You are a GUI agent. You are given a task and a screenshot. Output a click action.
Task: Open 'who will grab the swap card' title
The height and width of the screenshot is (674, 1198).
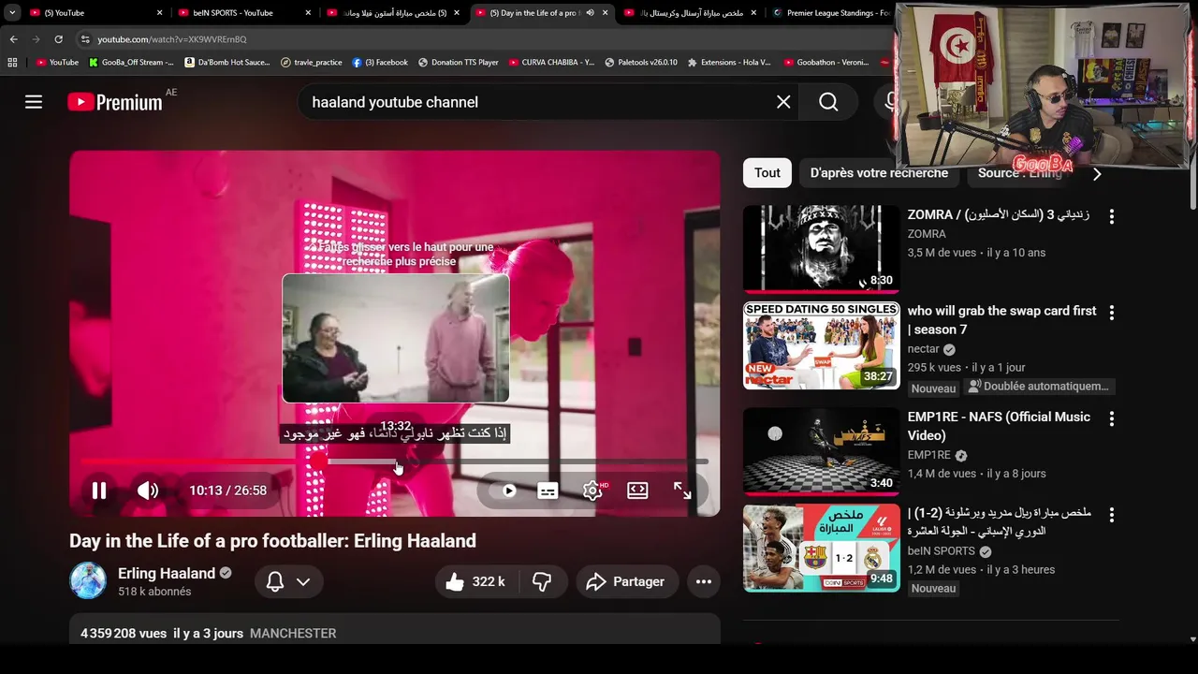point(1001,320)
